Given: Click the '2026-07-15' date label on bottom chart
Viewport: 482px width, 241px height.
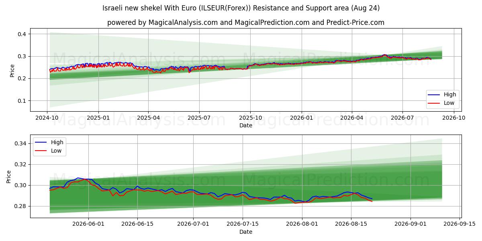Looking at the screenshot, I should pos(243,225).
